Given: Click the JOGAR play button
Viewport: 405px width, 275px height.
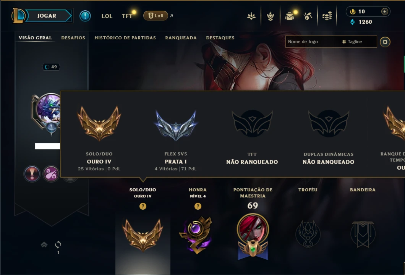Looking at the screenshot, I should pos(47,16).
